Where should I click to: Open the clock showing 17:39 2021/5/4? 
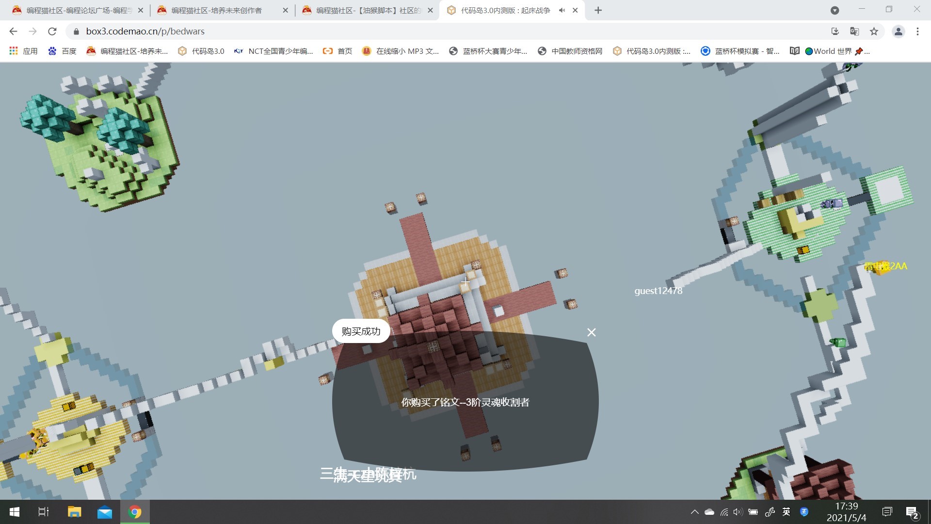click(x=846, y=512)
